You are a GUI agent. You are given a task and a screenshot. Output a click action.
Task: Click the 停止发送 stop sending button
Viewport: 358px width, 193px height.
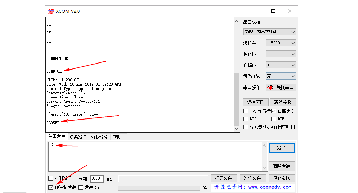pyautogui.click(x=281, y=178)
